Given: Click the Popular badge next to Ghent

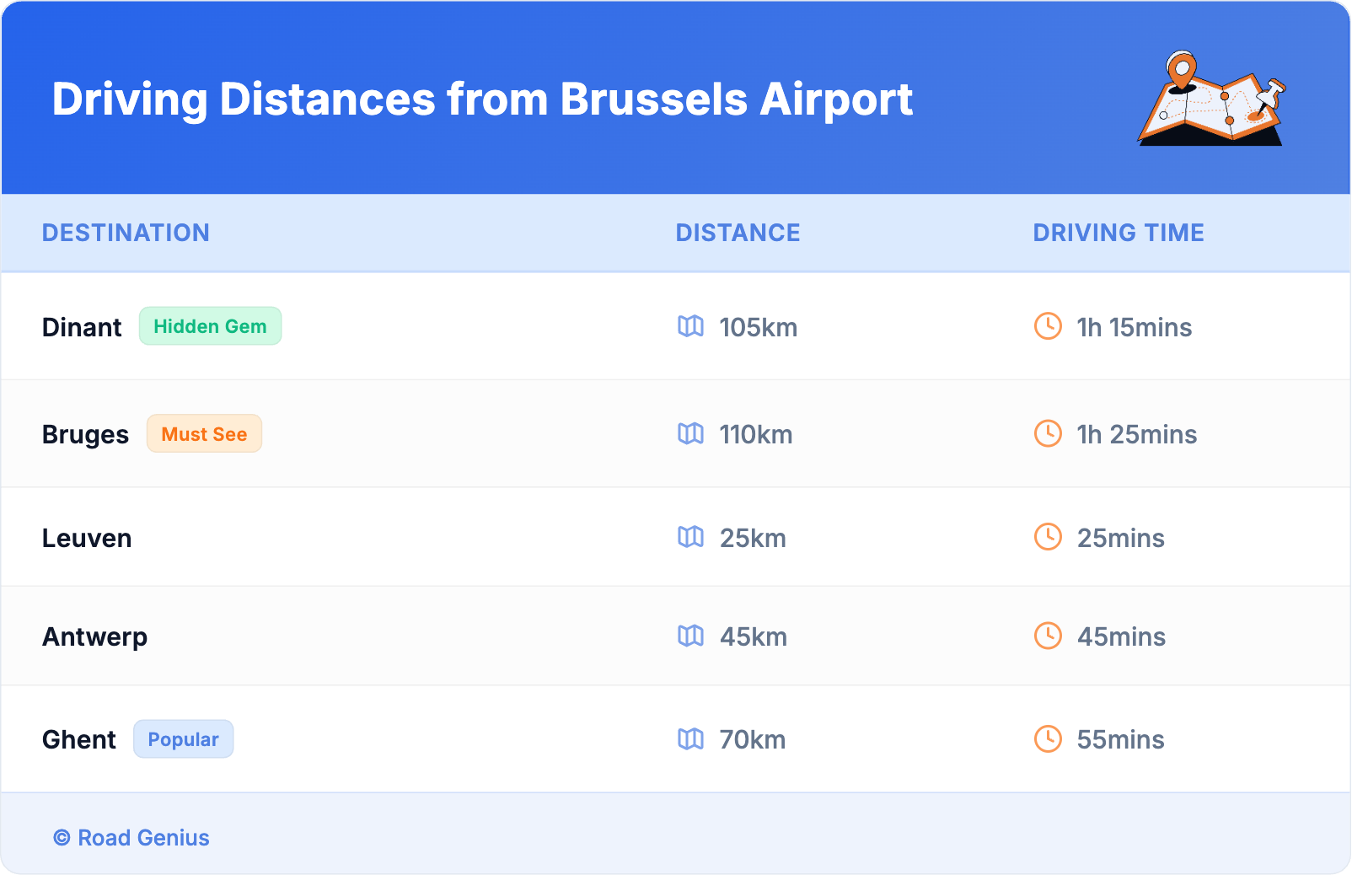Looking at the screenshot, I should pos(183,739).
